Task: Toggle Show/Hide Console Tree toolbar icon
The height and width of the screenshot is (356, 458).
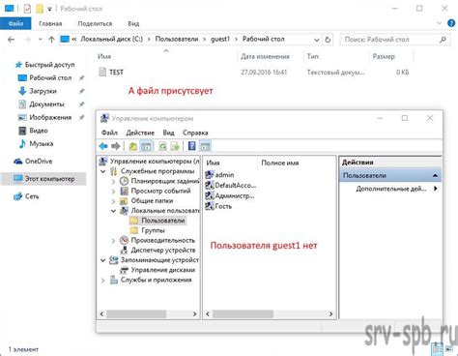Action: pyautogui.click(x=146, y=146)
